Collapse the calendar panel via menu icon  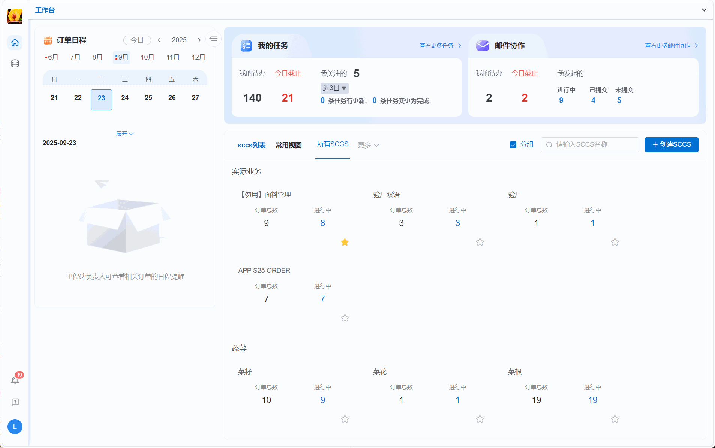tap(213, 39)
